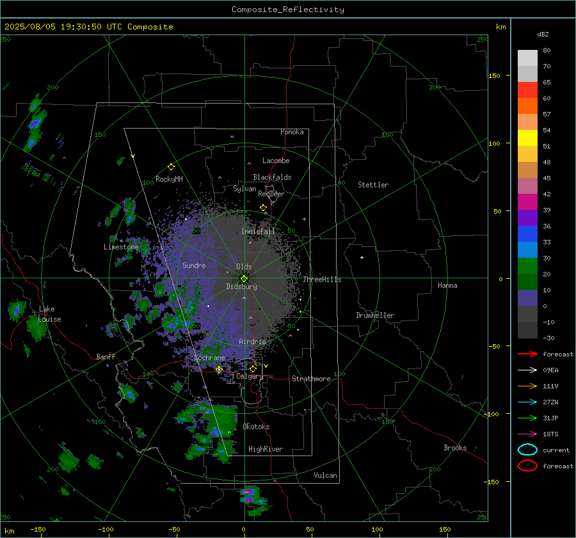This screenshot has height=538, width=576.
Task: Click the storm cell south of Vulcan
Action: (x=253, y=500)
